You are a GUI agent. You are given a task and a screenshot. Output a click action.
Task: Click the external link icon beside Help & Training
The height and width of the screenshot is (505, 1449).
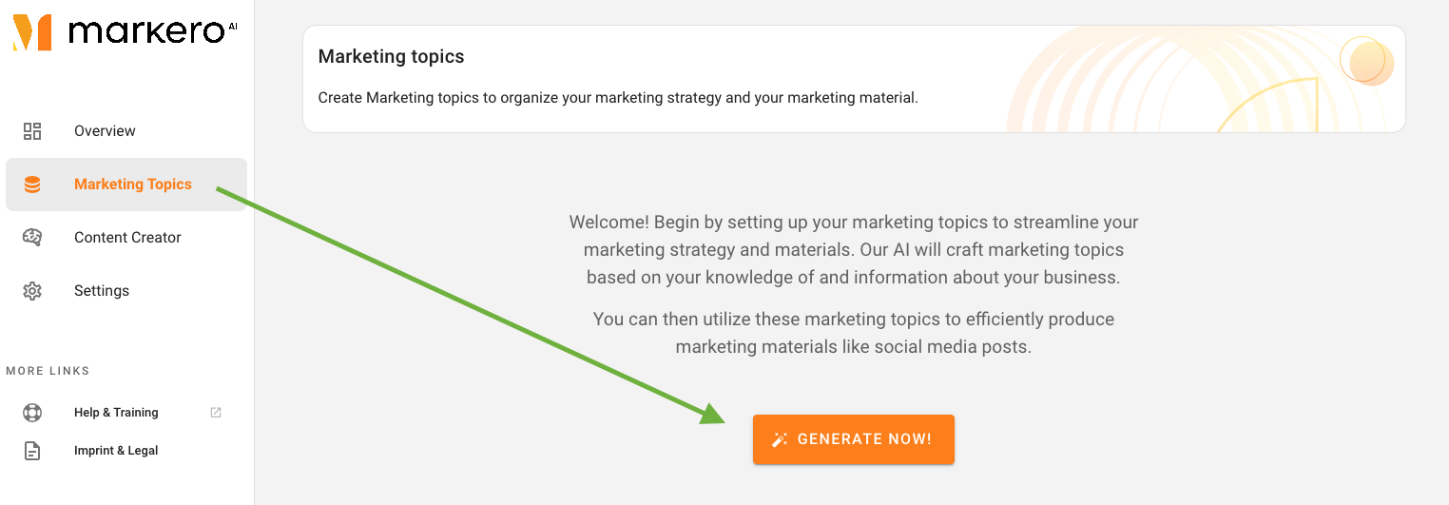tap(216, 413)
